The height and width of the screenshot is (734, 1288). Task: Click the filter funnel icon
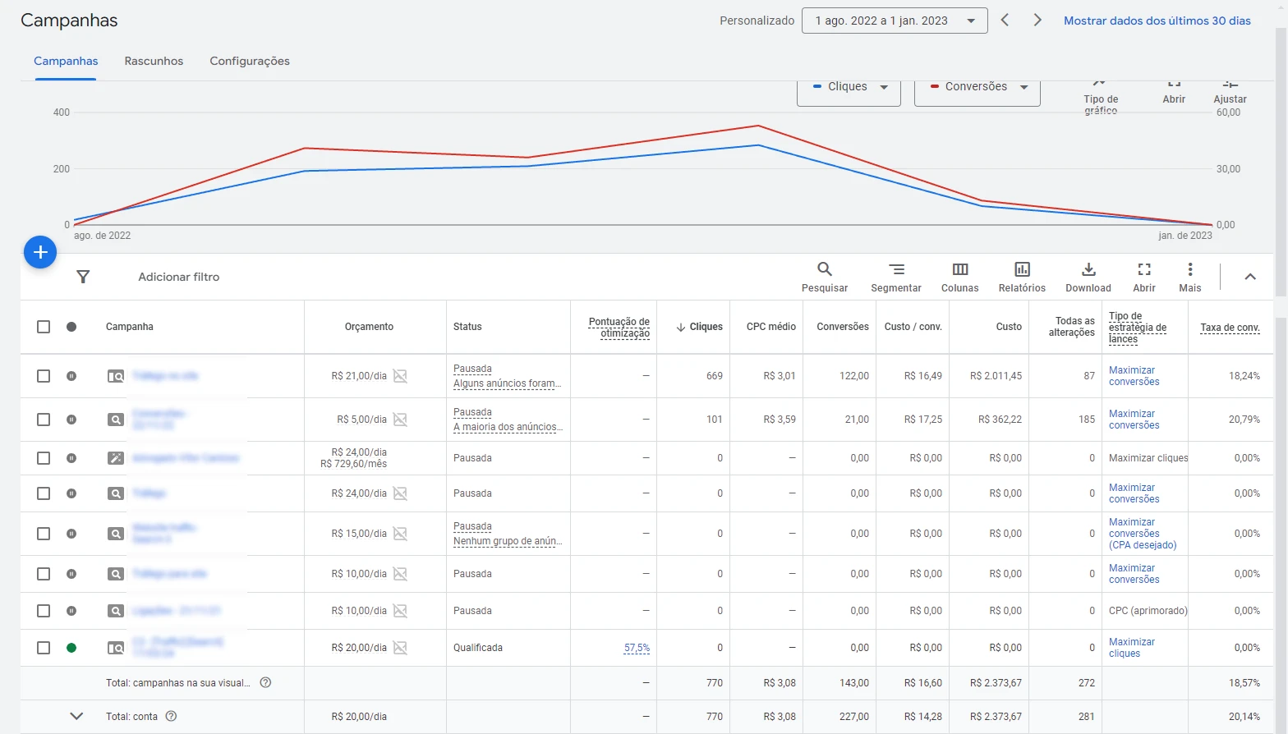tap(83, 277)
